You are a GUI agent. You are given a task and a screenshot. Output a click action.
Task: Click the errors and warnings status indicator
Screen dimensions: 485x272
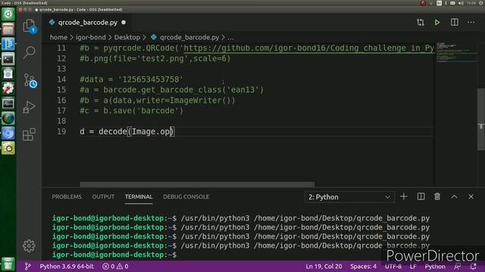click(115, 267)
